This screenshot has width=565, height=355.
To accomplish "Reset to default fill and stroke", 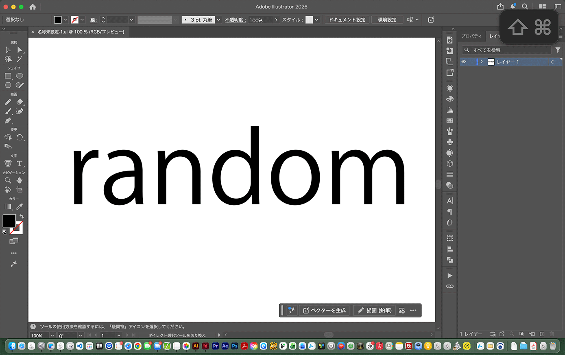I will [x=4, y=232].
